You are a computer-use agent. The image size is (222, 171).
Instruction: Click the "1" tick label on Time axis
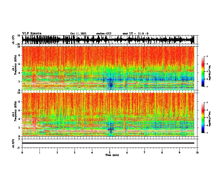(40, 153)
